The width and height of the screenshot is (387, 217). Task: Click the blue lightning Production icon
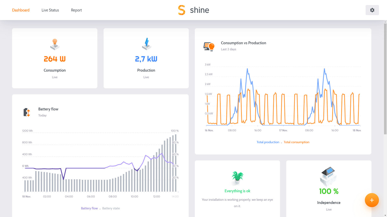coord(146,44)
